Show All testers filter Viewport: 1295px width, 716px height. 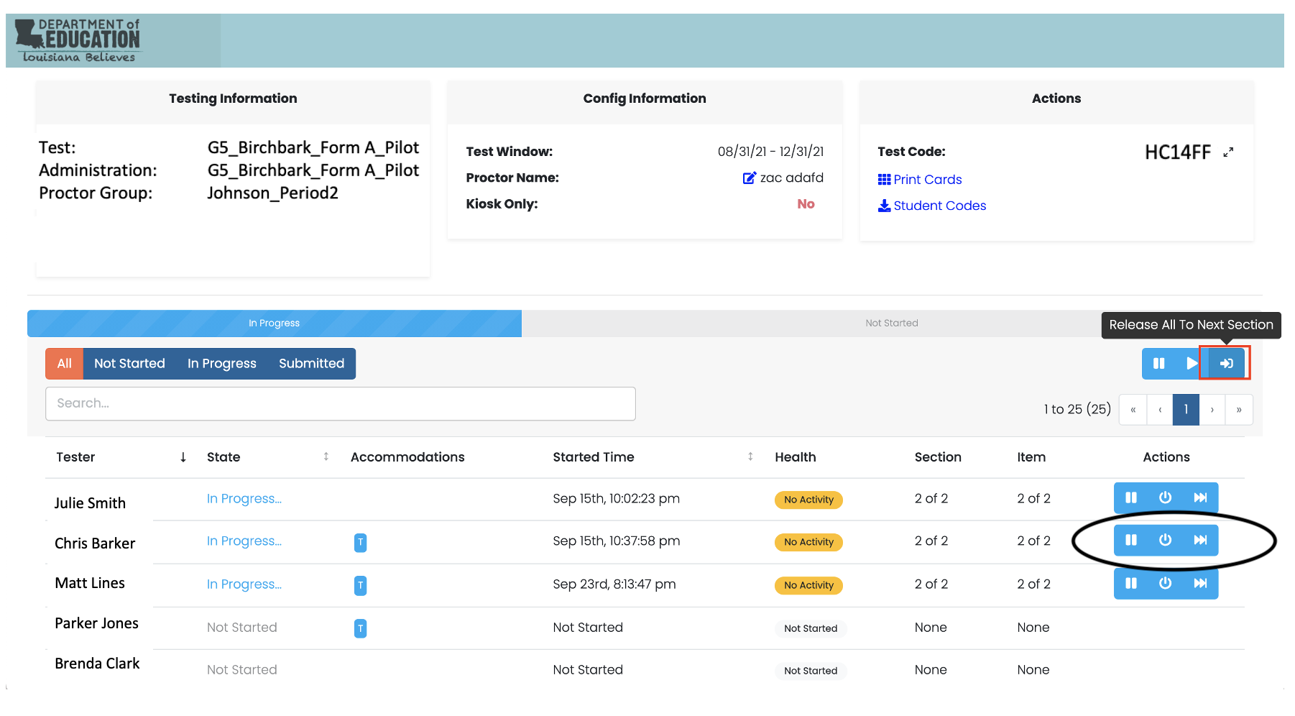point(65,364)
